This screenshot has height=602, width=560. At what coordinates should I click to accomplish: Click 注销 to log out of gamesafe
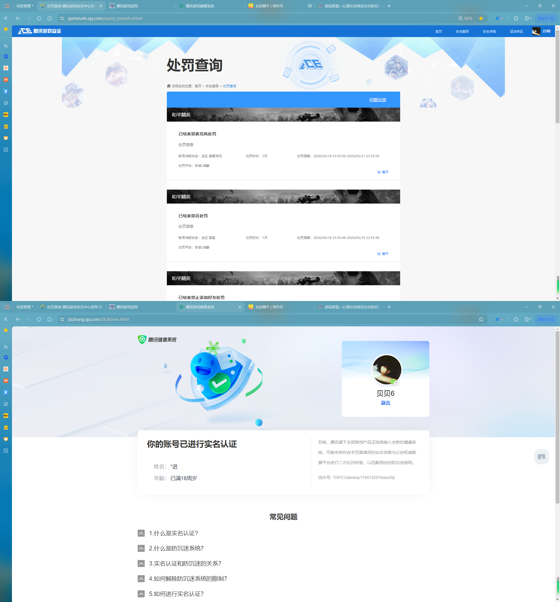point(547,31)
